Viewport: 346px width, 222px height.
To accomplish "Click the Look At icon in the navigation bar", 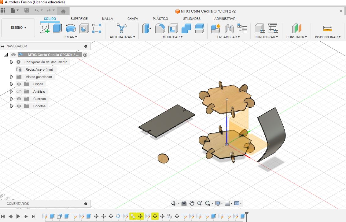I will click(184, 203).
